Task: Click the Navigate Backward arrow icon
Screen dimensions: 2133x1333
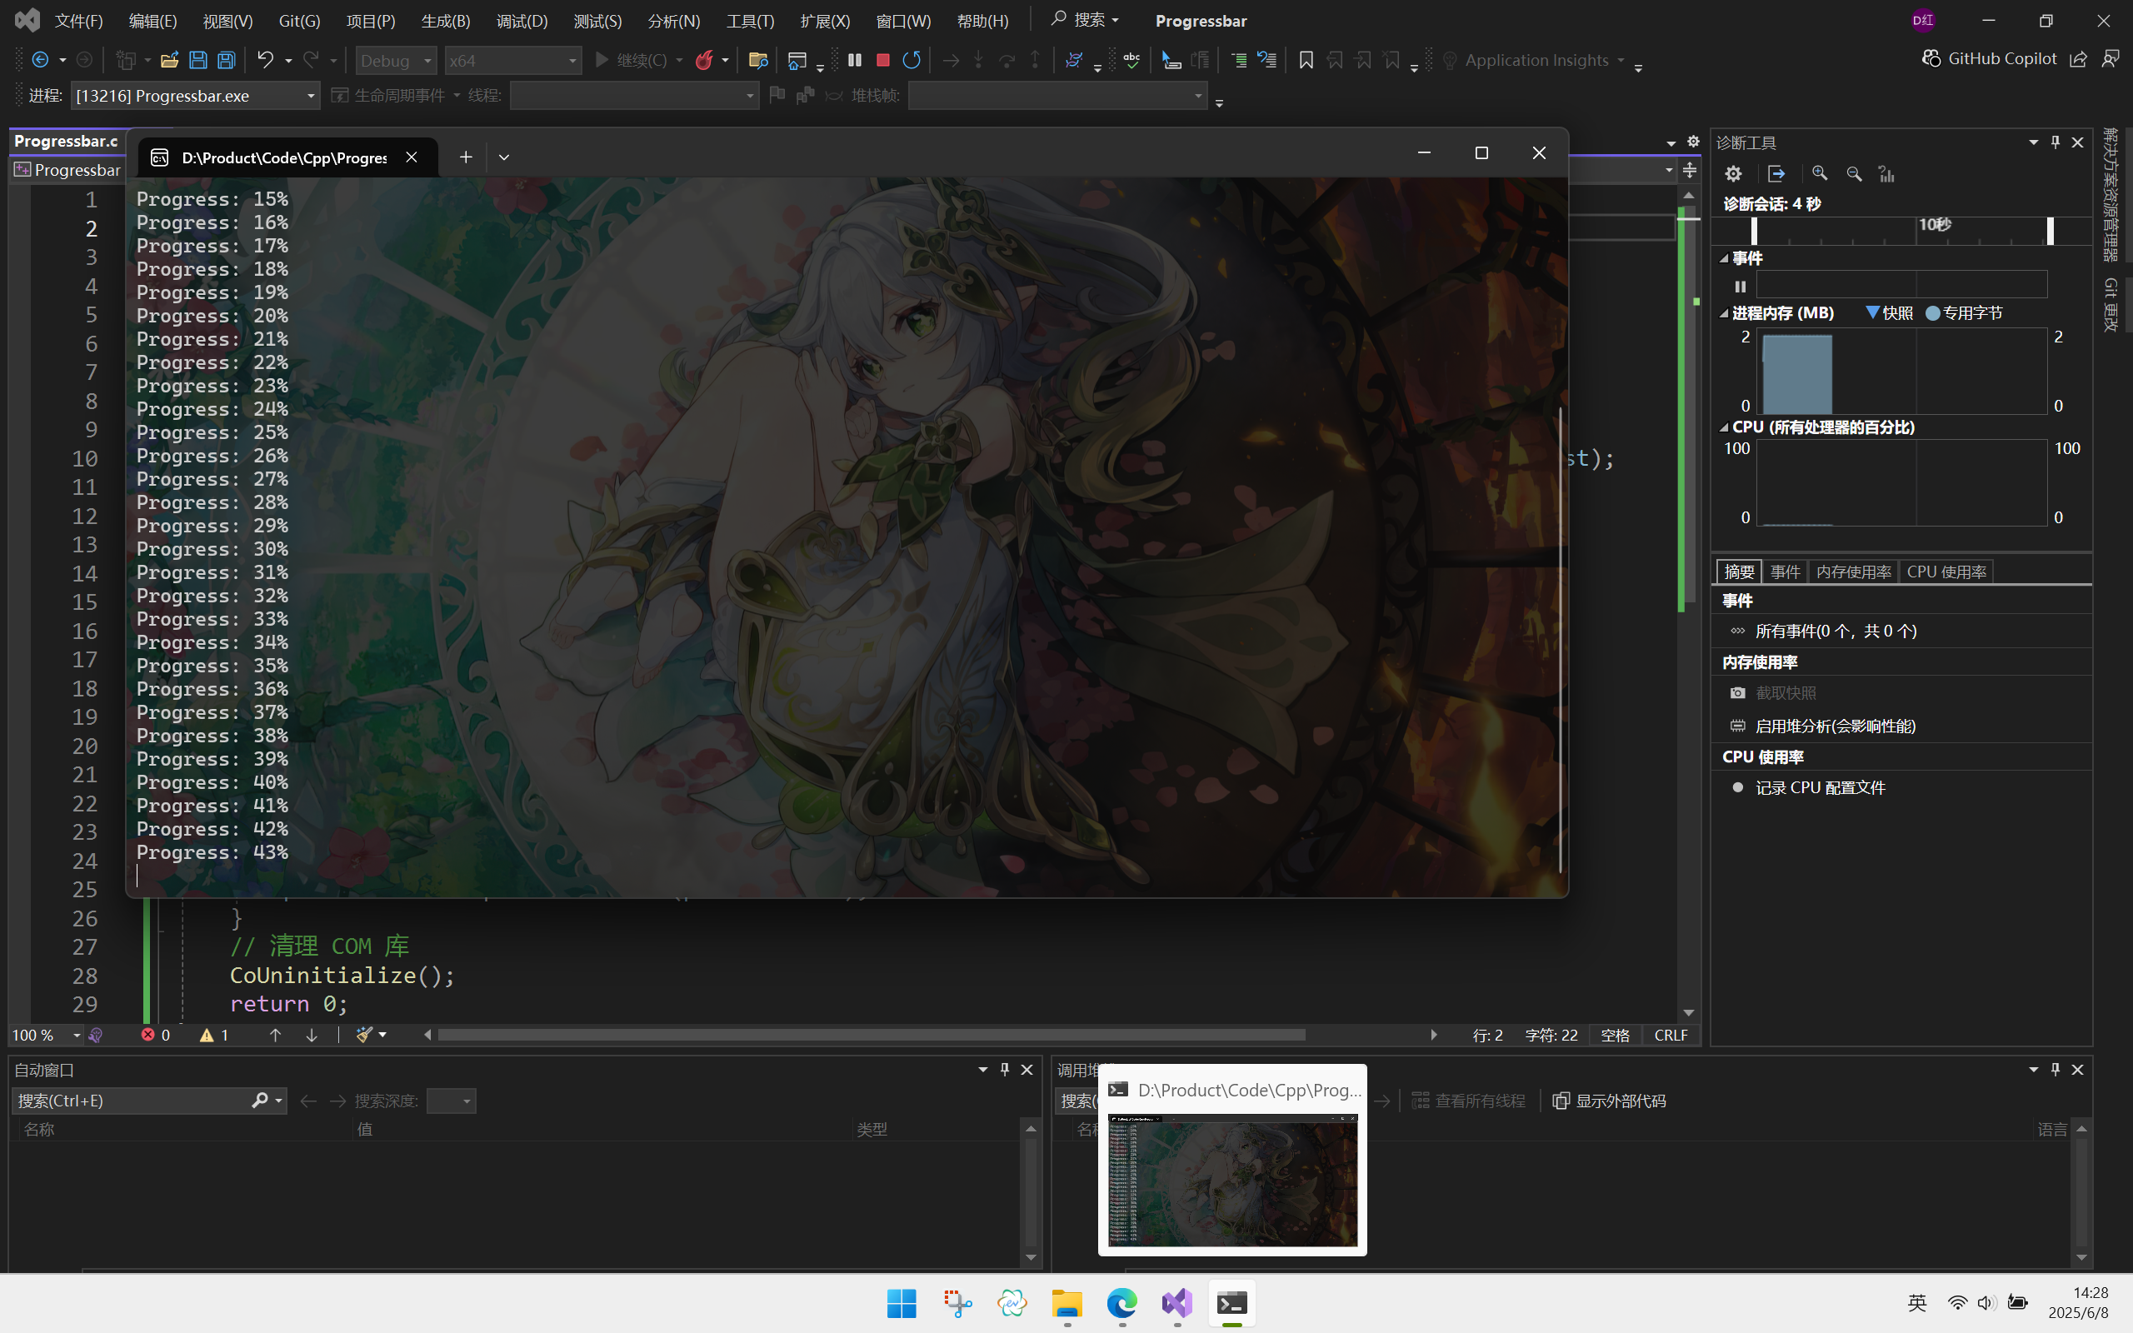Action: coord(40,60)
